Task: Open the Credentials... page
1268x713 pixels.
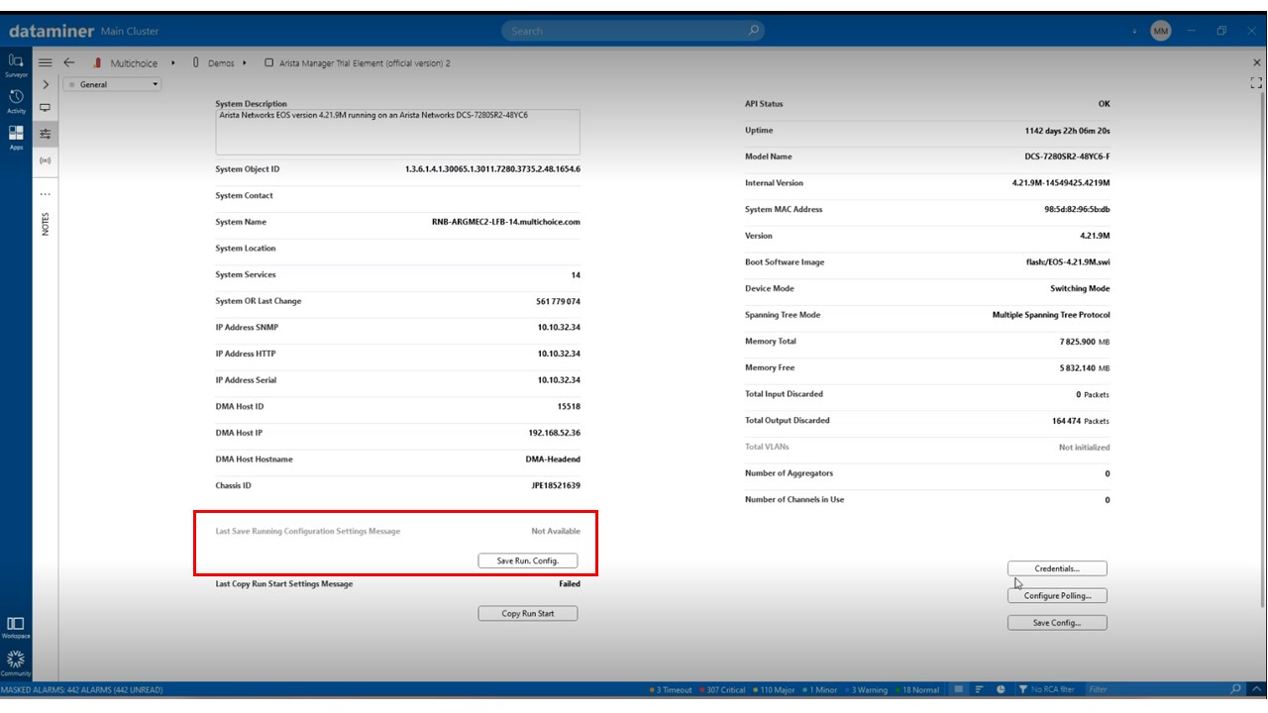Action: (x=1057, y=568)
